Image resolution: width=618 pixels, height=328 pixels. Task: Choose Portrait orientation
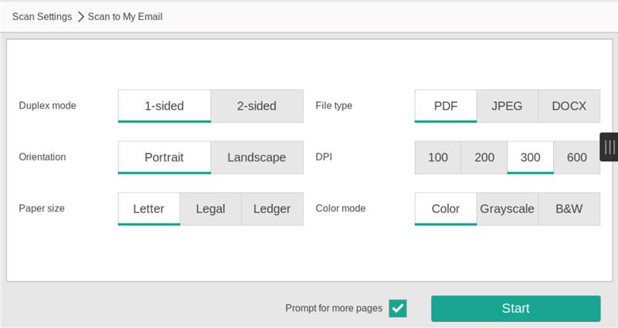(x=164, y=157)
